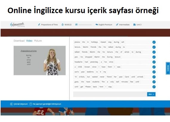The width and height of the screenshot is (170, 122).
Task: Select the word tile 'During' in pen row
Action: click(110, 57)
